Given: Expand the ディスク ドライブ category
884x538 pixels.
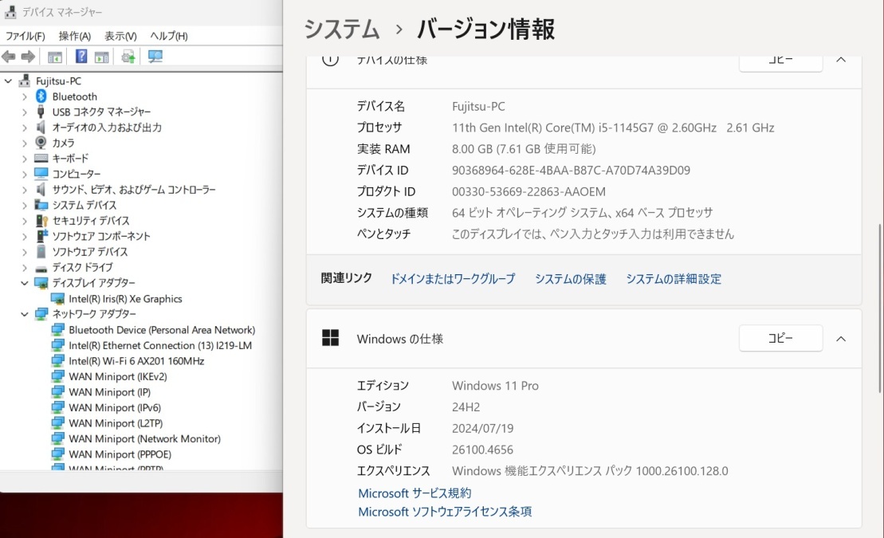Looking at the screenshot, I should [25, 268].
